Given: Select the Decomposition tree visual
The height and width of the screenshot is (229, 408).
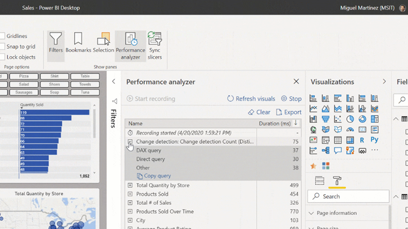Looking at the screenshot, I should click(325, 150).
